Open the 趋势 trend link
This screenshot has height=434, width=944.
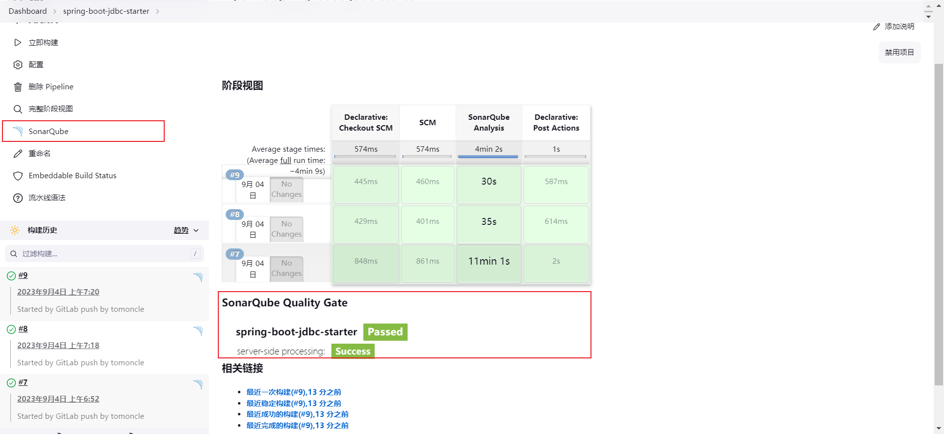point(181,230)
